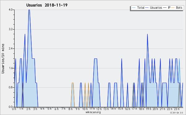Click the dark IP line swatch in legend

165,7
